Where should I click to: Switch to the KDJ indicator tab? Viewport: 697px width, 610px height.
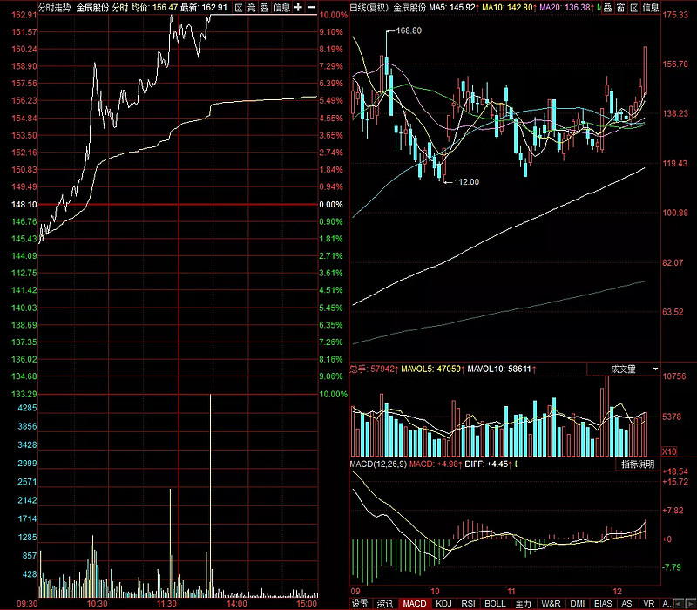444,603
